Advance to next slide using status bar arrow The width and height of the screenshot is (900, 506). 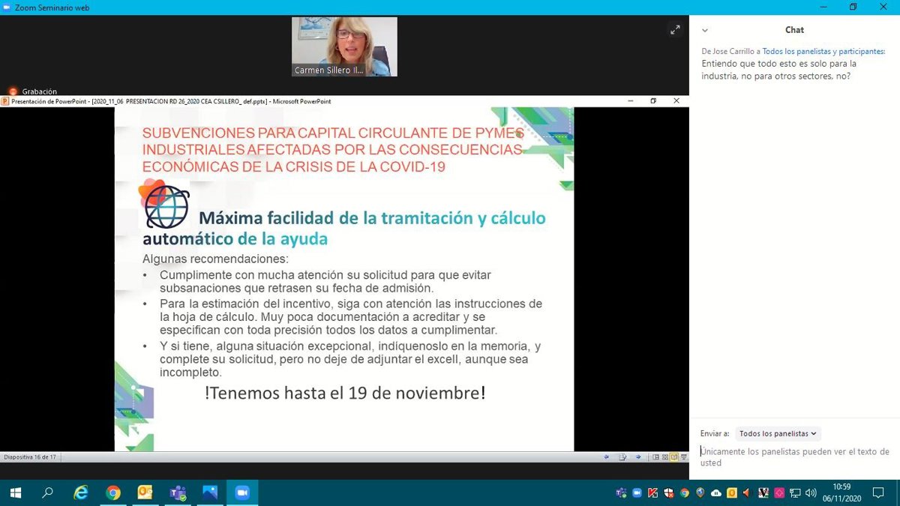click(x=638, y=457)
